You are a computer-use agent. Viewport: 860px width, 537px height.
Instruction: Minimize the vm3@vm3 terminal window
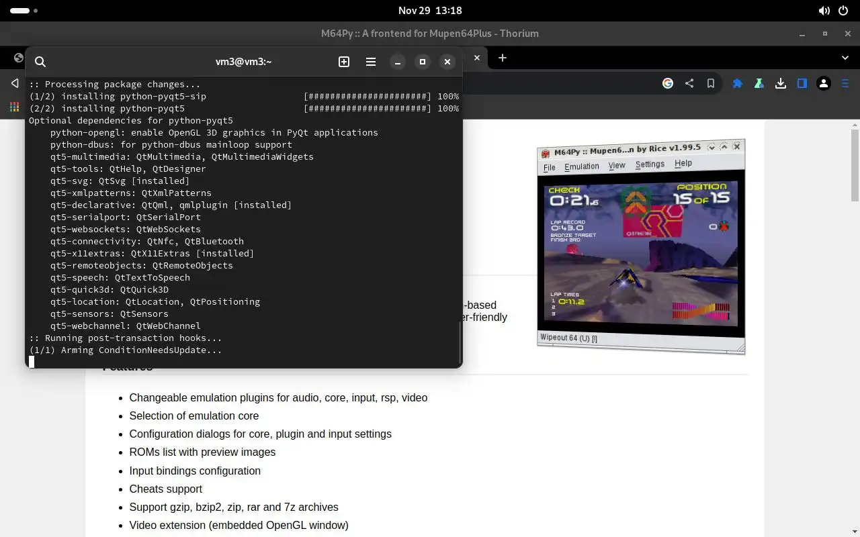(398, 62)
